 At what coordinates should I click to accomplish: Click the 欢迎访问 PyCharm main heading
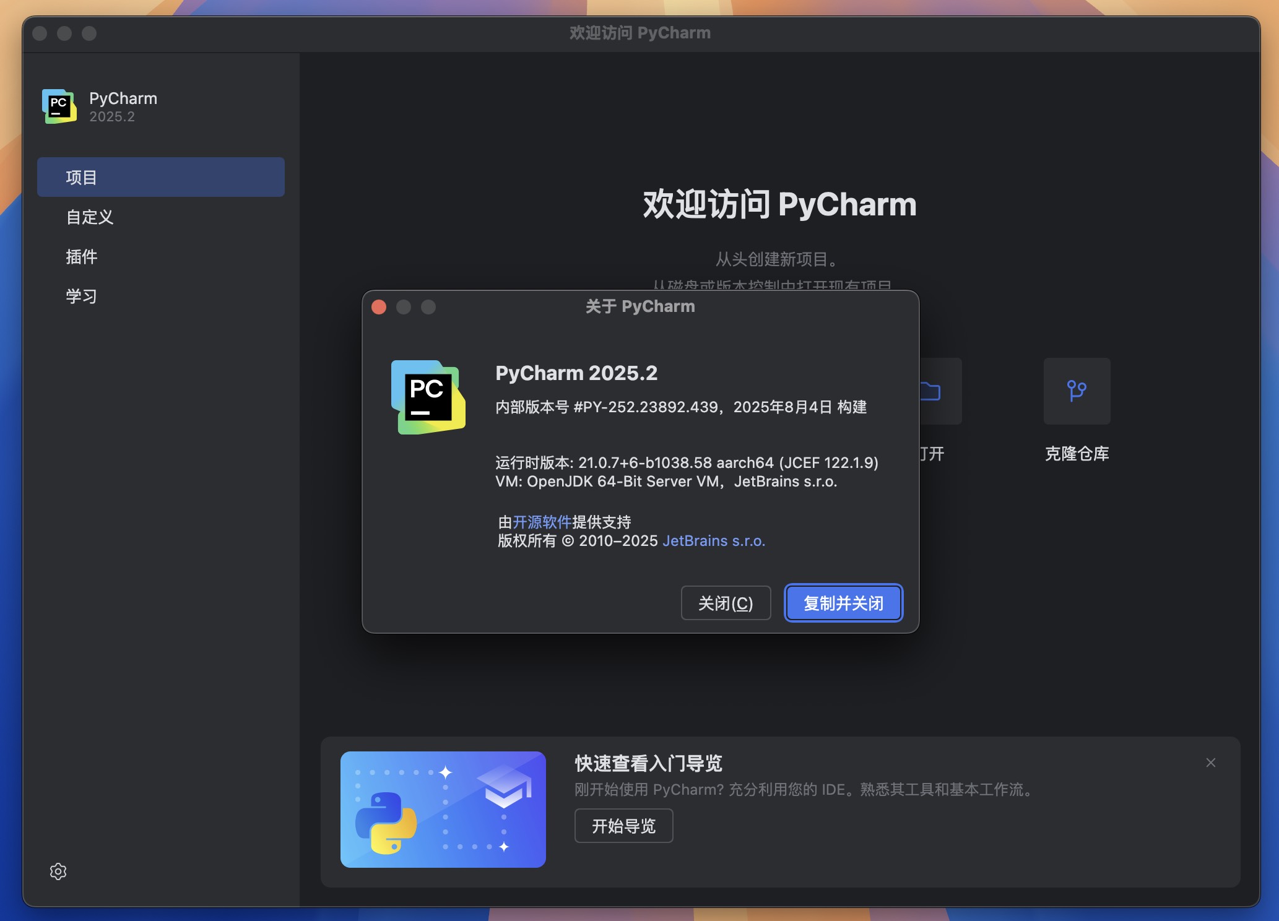(x=779, y=204)
